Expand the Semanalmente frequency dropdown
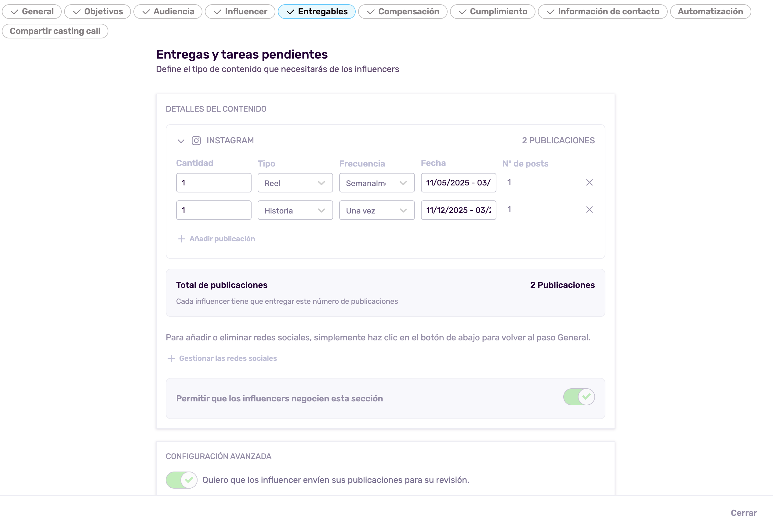The image size is (773, 524). [x=376, y=183]
